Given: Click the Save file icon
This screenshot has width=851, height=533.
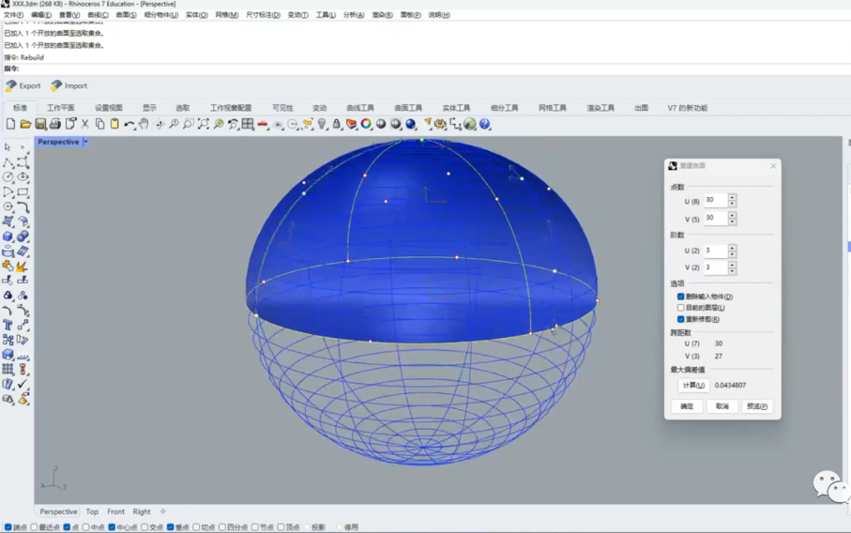Looking at the screenshot, I should (x=40, y=124).
